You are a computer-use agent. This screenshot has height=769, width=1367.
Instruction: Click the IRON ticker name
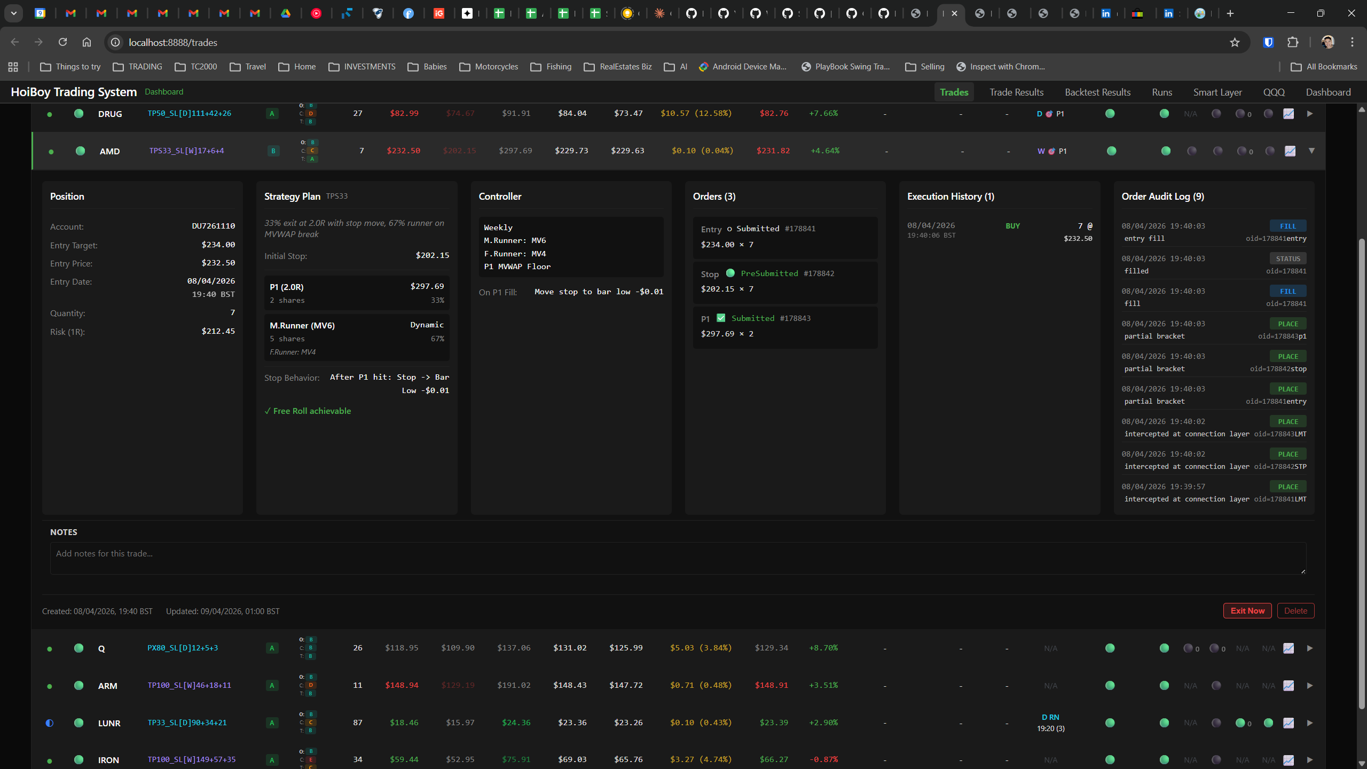[108, 760]
